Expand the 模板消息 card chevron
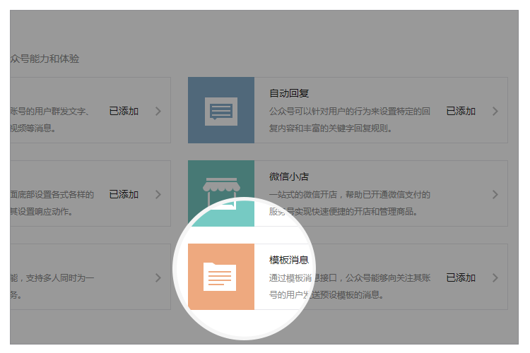The width and height of the screenshot is (530, 353). tap(495, 277)
